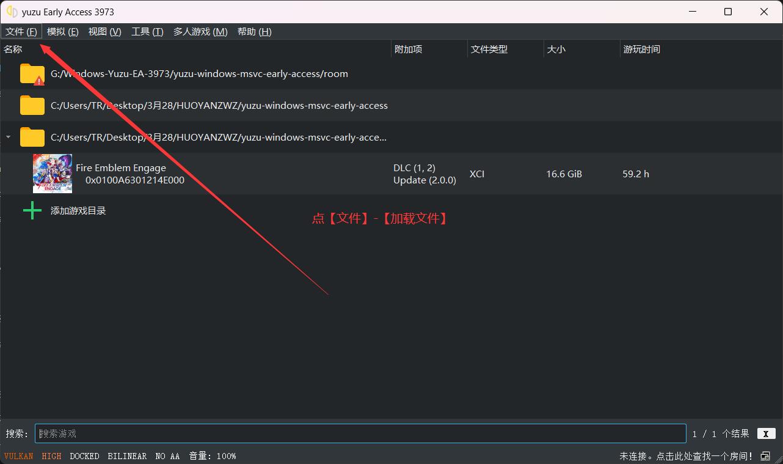Sort by the 文件类型 column header
Viewport: 783px width, 464px height.
point(505,50)
